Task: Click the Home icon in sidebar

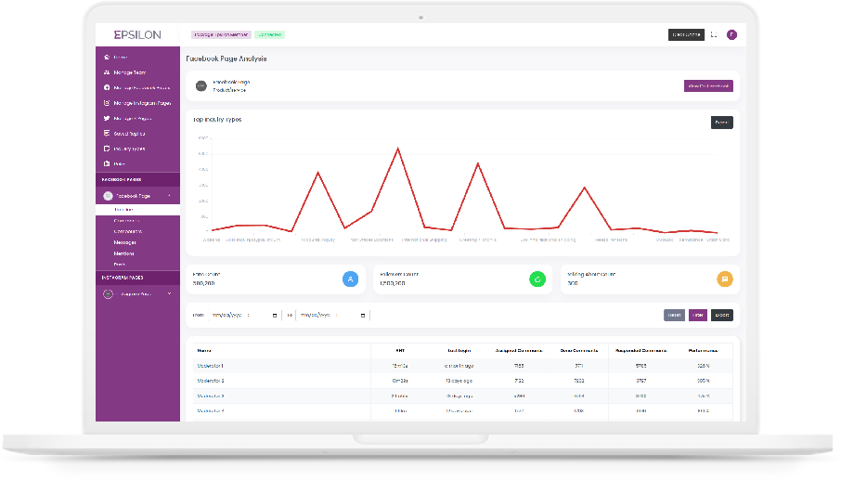Action: tap(107, 58)
